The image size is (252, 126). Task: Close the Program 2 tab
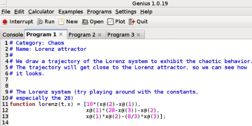point(100,34)
